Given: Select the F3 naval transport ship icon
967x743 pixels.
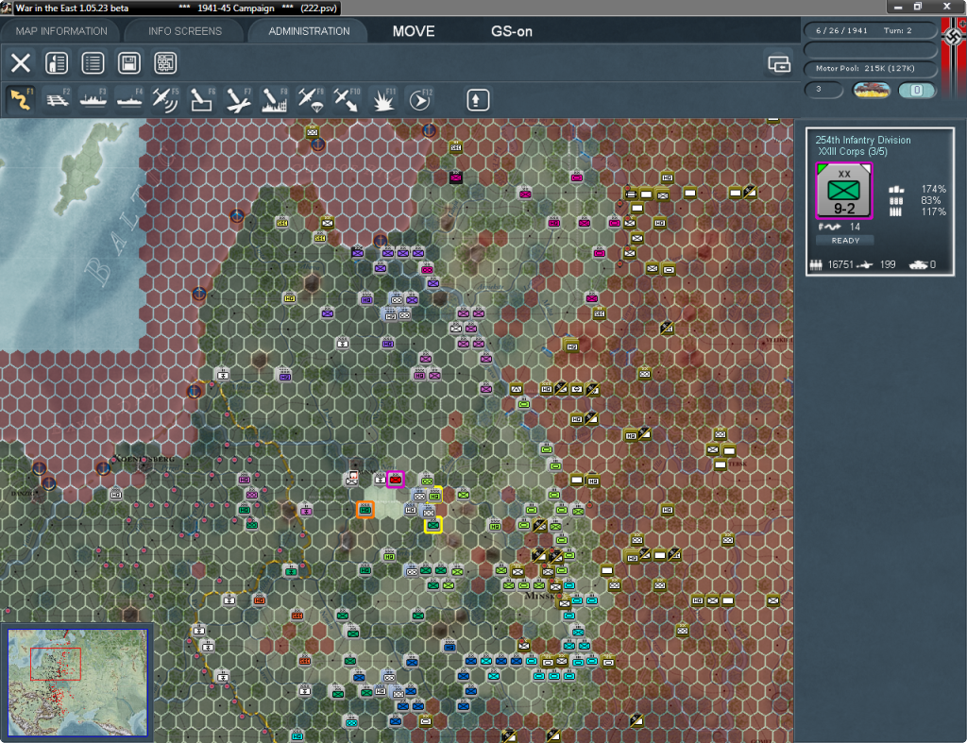Looking at the screenshot, I should pyautogui.click(x=93, y=100).
